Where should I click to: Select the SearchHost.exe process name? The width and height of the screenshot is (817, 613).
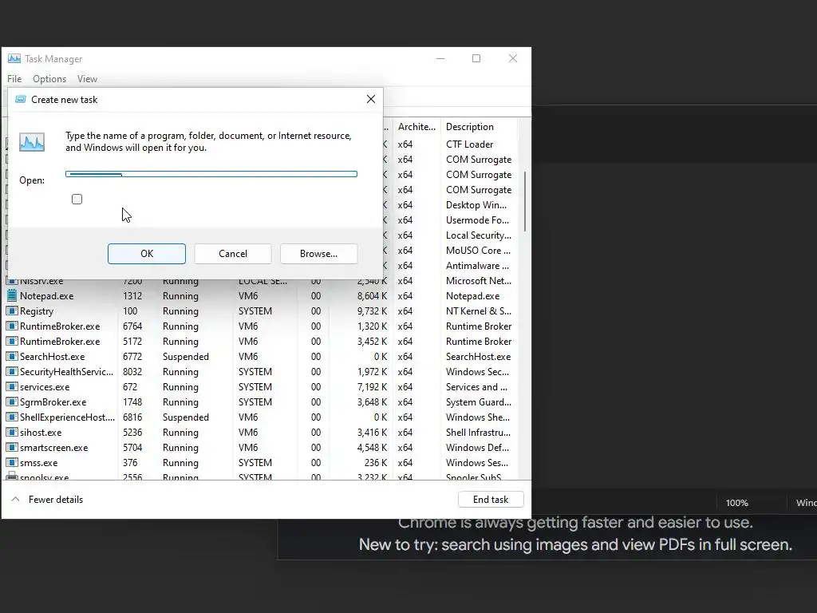(52, 357)
